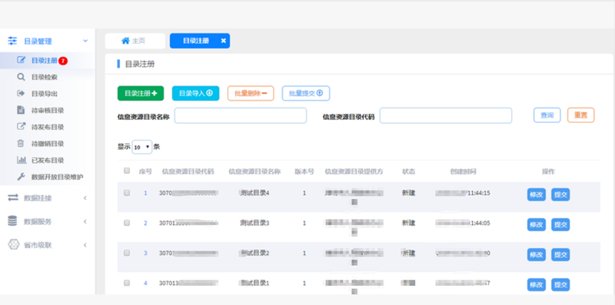This screenshot has height=305, width=615.
Task: Click the green 目录注册 button
Action: click(x=141, y=93)
